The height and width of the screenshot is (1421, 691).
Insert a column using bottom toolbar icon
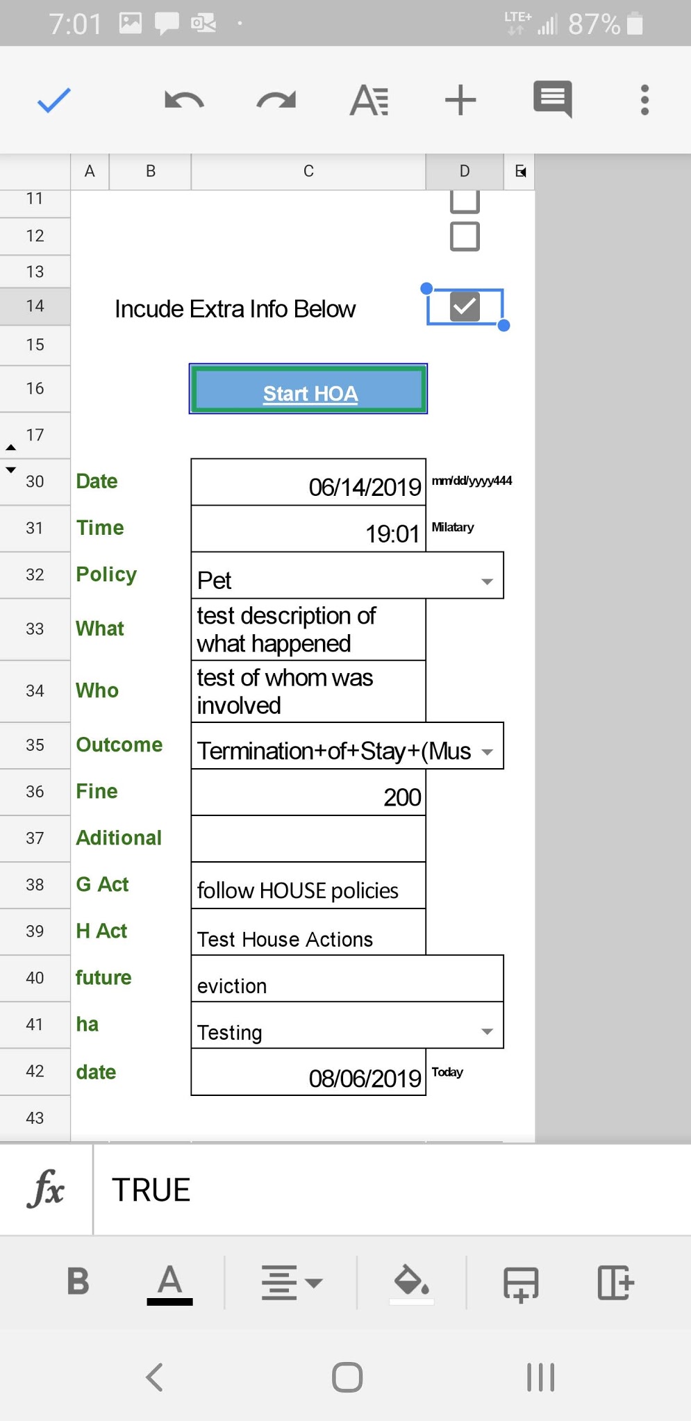click(615, 1282)
